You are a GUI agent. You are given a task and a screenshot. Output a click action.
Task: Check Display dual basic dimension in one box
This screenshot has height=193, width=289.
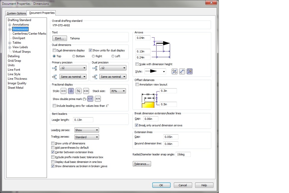point(53,162)
